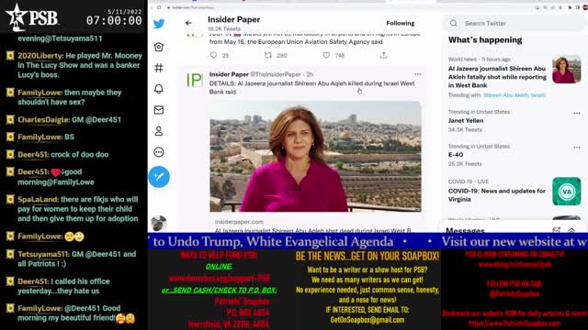Image resolution: width=588 pixels, height=330 pixels.
Task: Reply to the mask mandate tweet (25)
Action: point(213,55)
